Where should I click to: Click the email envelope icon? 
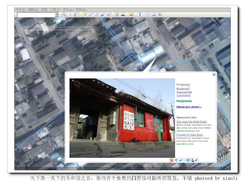[148, 14]
